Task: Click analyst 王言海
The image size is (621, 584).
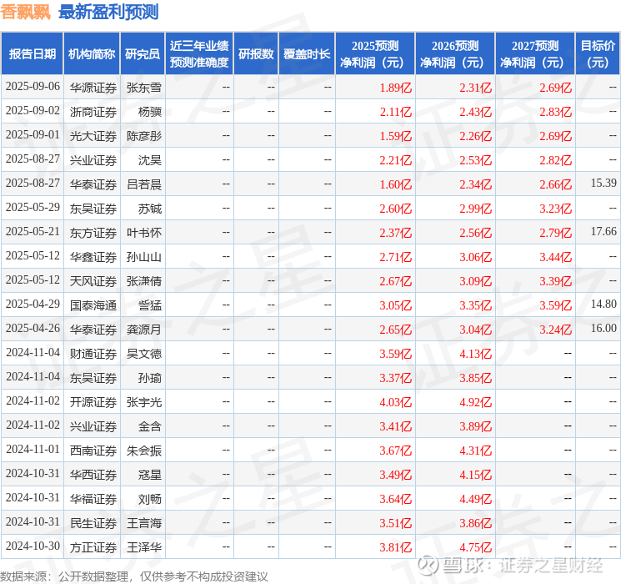Action: (144, 523)
